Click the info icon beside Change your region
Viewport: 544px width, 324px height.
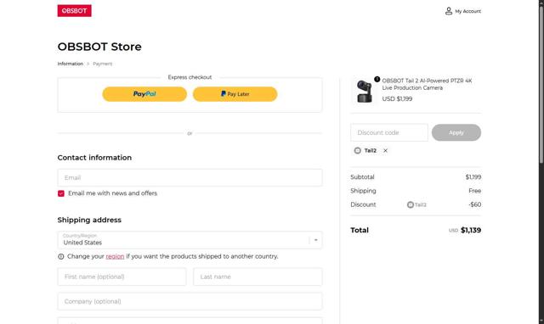[x=61, y=256]
